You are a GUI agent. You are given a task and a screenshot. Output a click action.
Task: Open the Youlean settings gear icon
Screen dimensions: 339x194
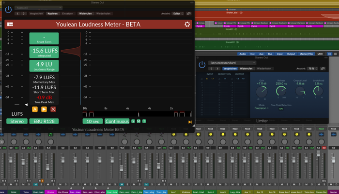(x=187, y=24)
